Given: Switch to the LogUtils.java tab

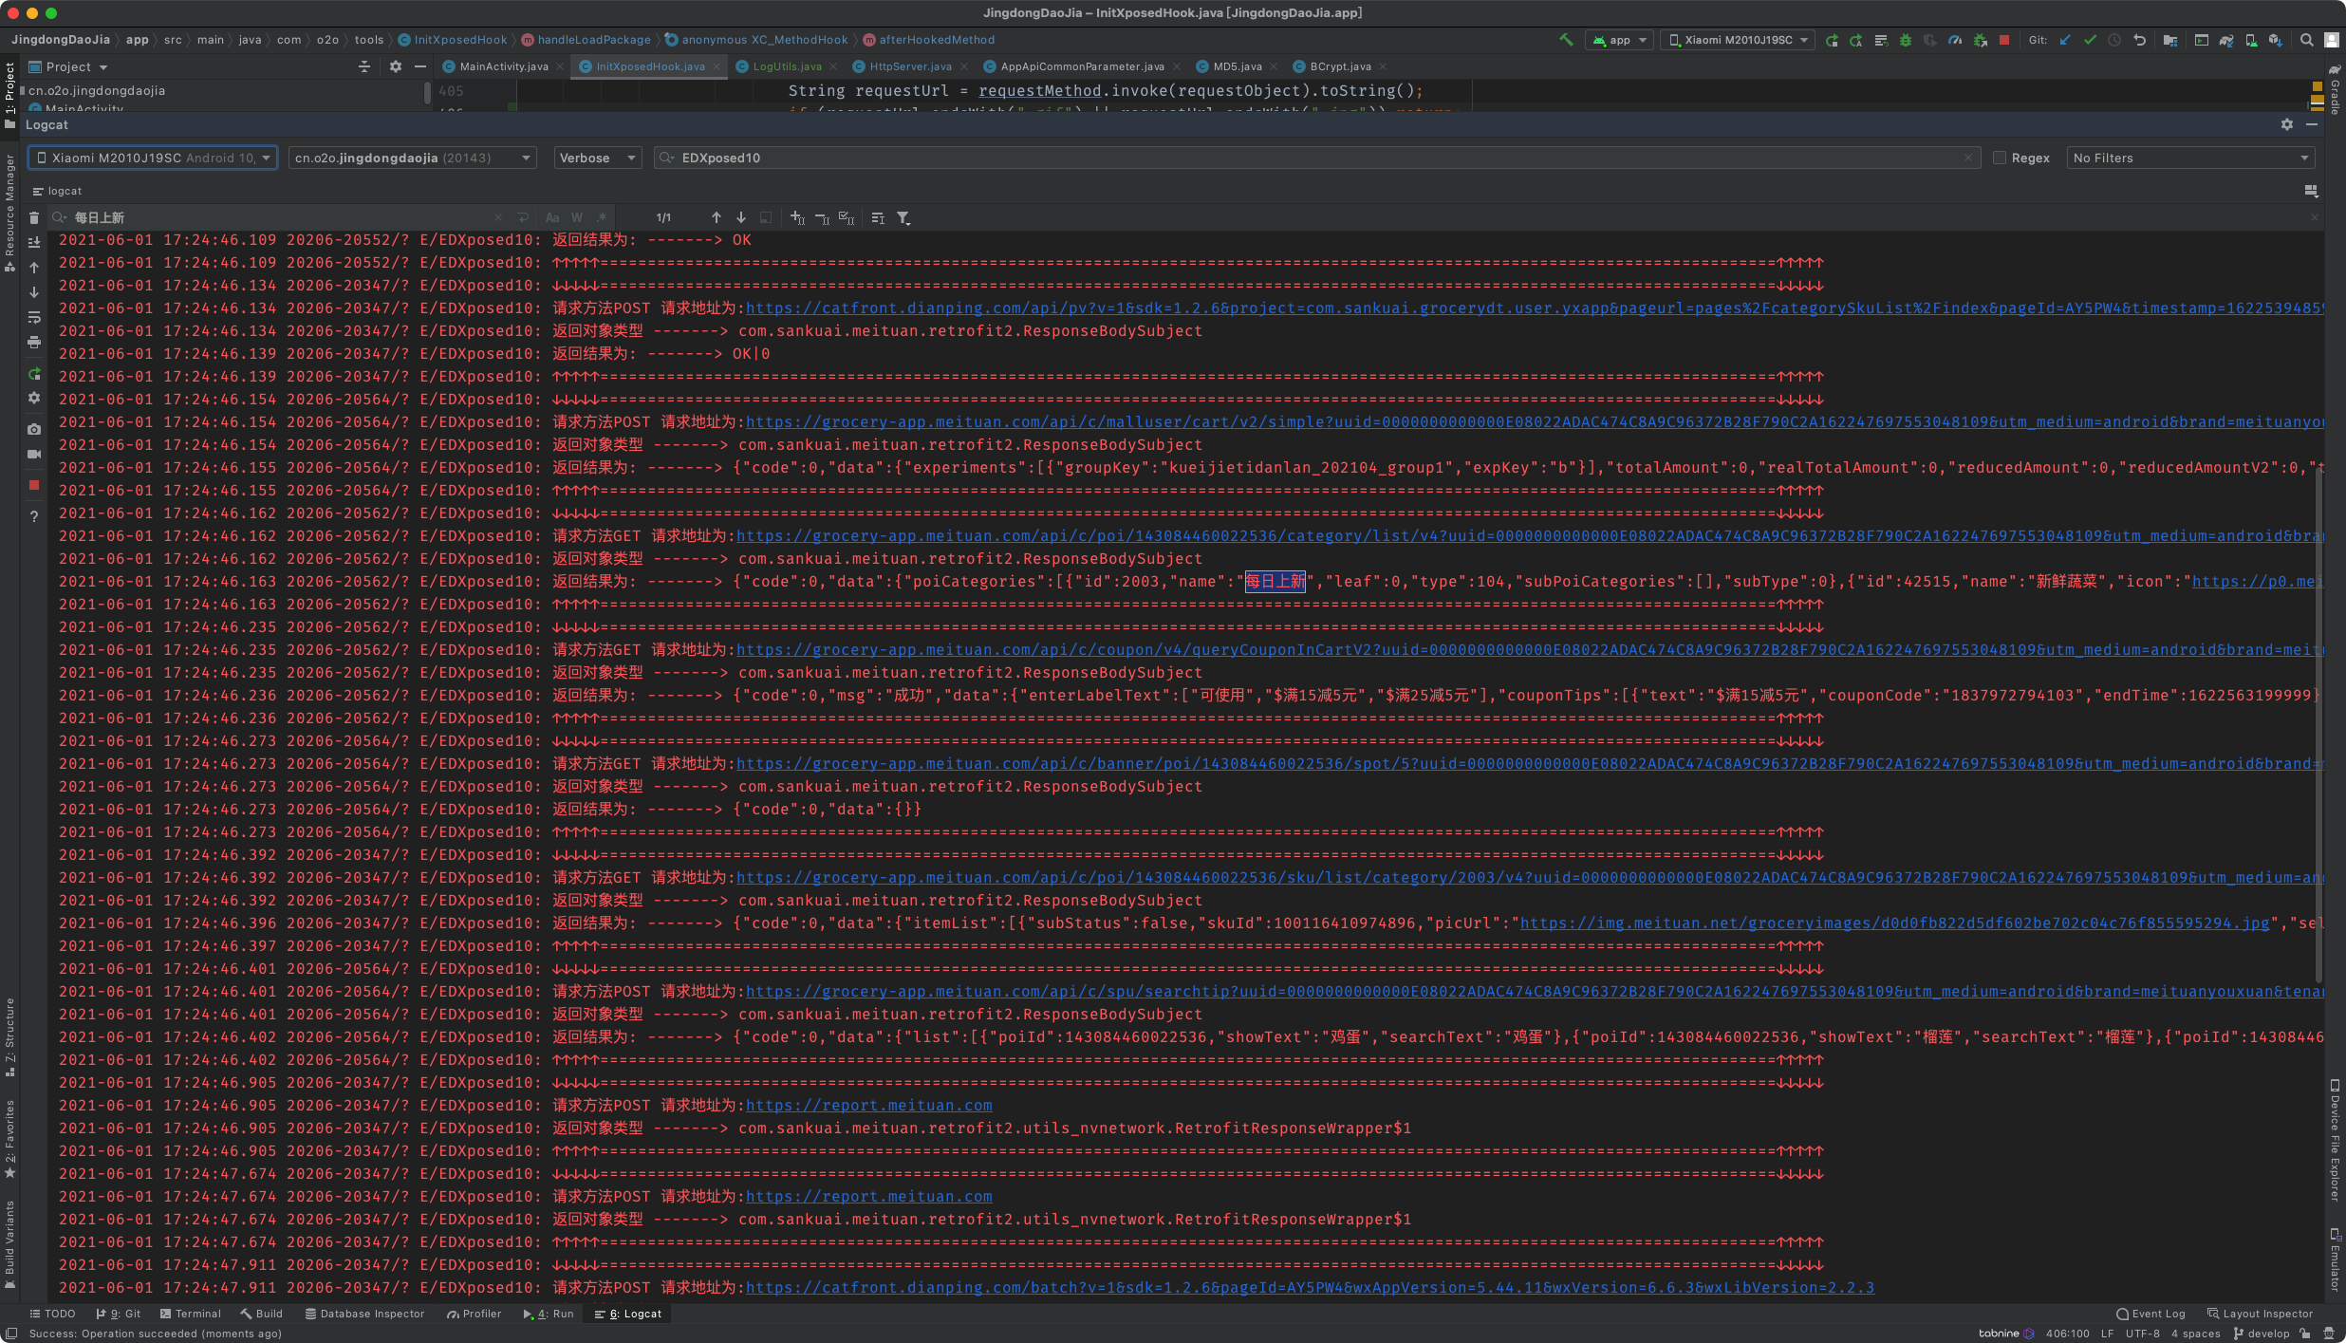Looking at the screenshot, I should [787, 66].
